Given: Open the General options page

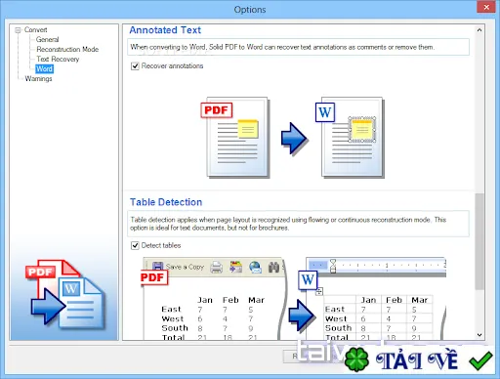Looking at the screenshot, I should tap(48, 40).
